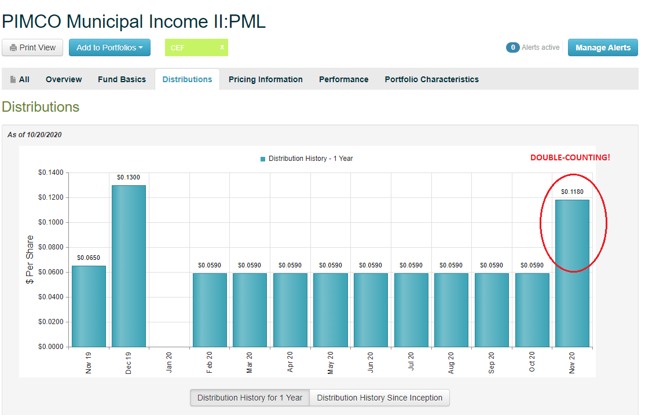The image size is (645, 415).
Task: Click the Nov 20 bar
Action: 572,274
